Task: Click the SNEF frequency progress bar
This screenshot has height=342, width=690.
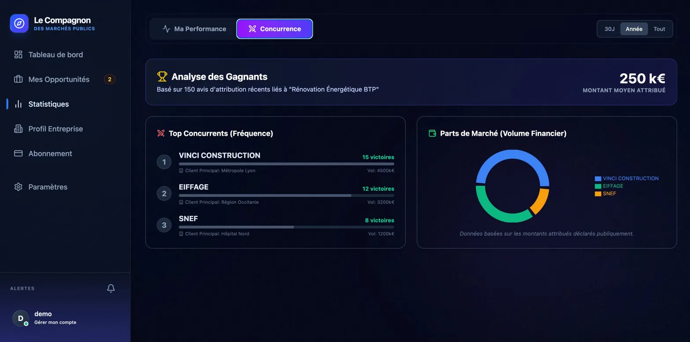Action: 286,227
